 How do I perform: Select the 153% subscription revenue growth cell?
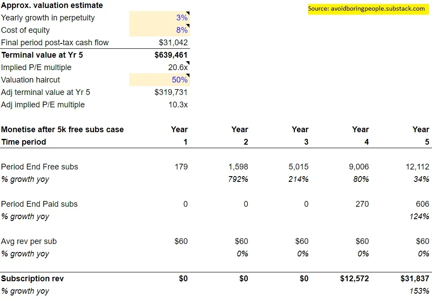tap(420, 291)
